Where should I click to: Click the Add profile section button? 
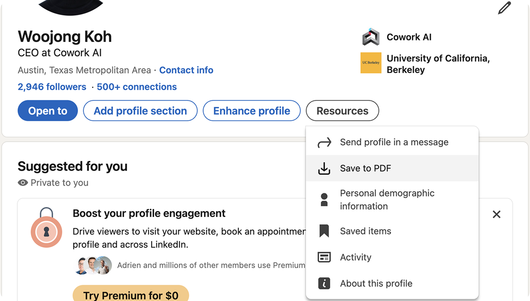click(140, 111)
